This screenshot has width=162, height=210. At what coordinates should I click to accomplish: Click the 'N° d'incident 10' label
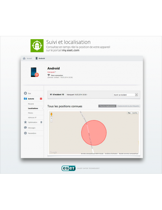point(57,95)
